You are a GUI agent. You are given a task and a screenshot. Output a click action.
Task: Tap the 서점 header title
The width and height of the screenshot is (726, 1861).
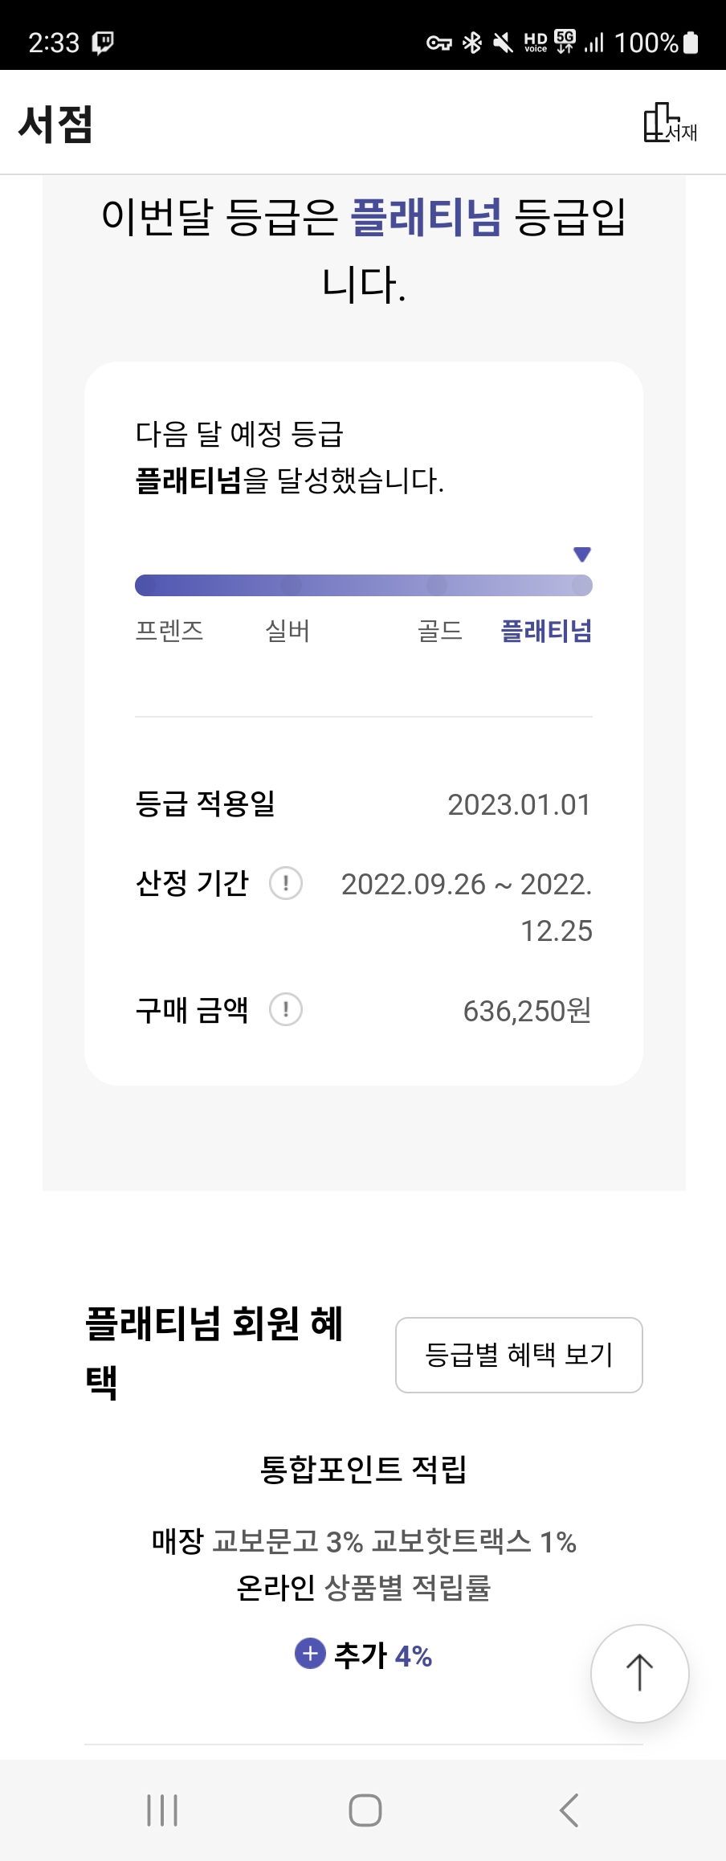click(55, 125)
